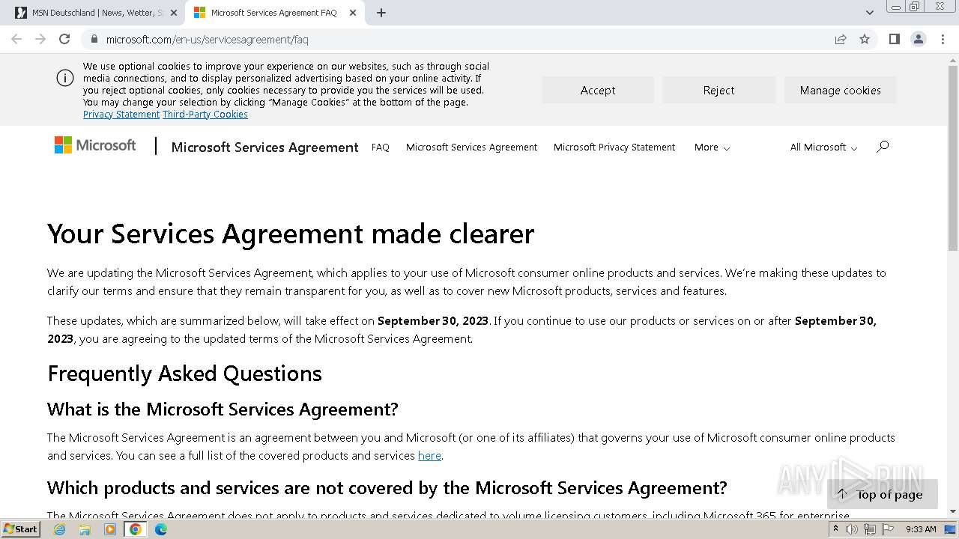
Task: Click 'Which products and services are not covered' heading
Action: click(387, 488)
